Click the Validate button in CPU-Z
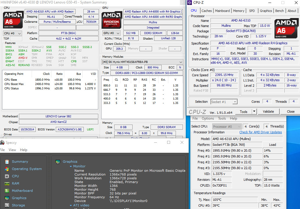The width and height of the screenshot is (300, 209). tap(268, 111)
